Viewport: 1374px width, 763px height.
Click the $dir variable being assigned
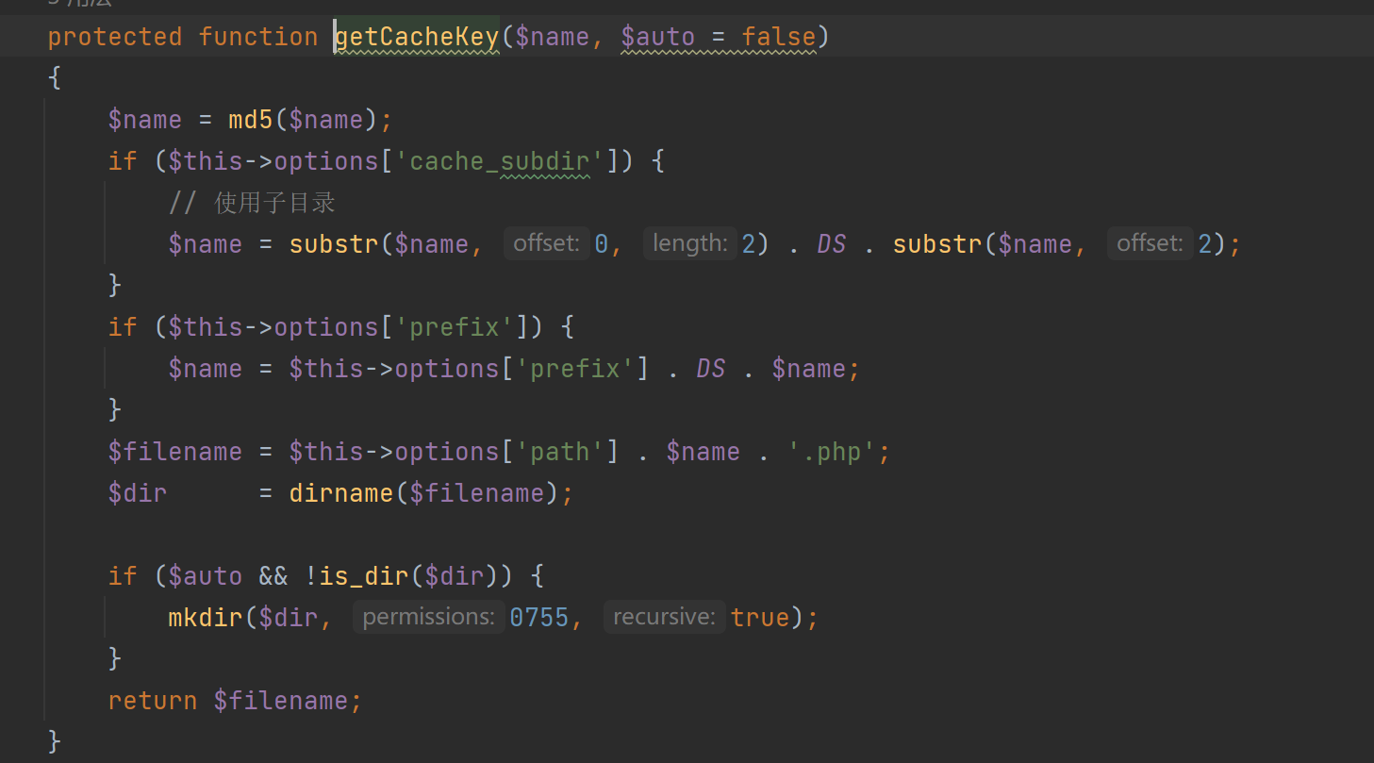coord(138,493)
